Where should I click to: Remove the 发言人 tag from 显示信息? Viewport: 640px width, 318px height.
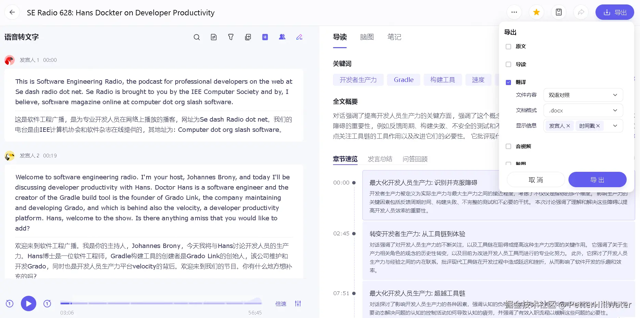click(568, 126)
